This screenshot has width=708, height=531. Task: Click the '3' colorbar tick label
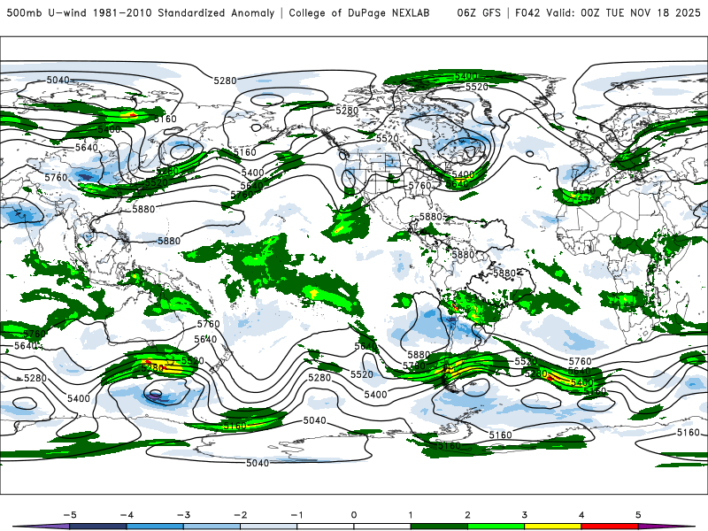point(525,515)
